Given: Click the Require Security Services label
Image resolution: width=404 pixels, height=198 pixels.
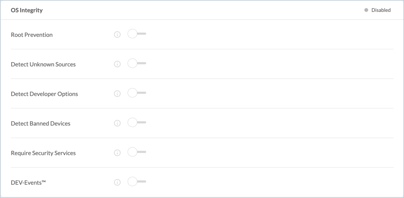Looking at the screenshot, I should 43,153.
